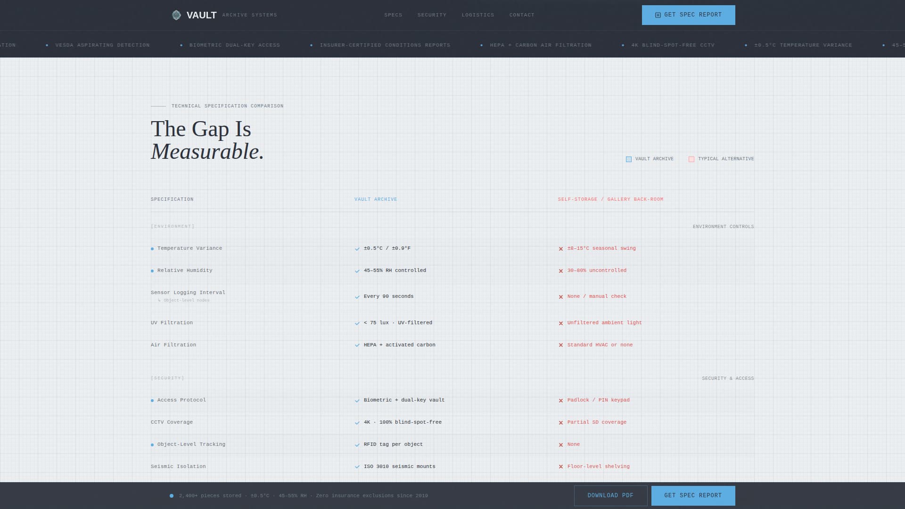Click the VAULT ARCHIVE column header

point(376,199)
